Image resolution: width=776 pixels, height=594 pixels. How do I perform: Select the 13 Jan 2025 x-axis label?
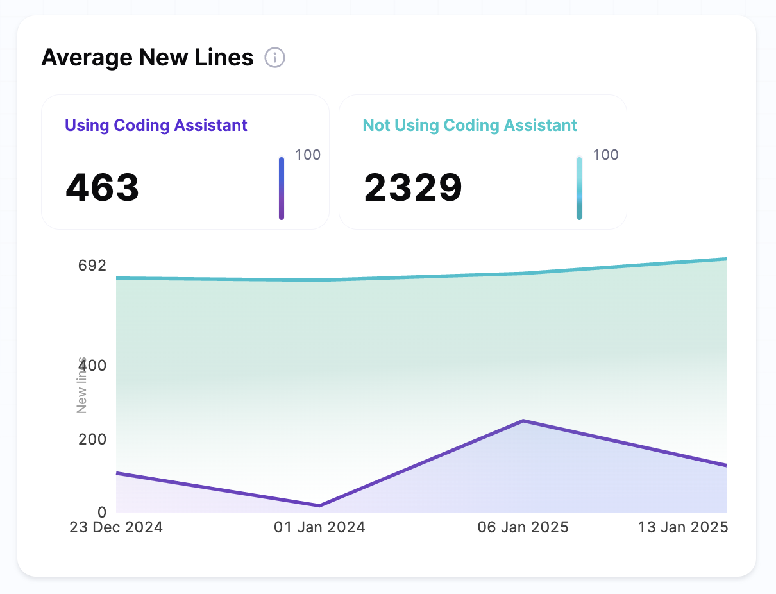click(x=682, y=527)
